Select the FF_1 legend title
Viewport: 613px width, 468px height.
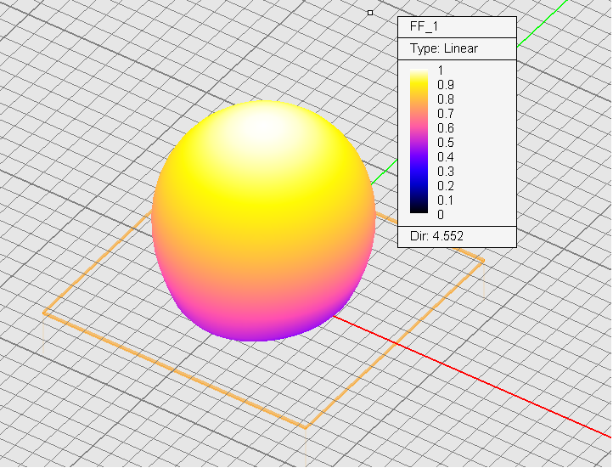click(x=423, y=27)
